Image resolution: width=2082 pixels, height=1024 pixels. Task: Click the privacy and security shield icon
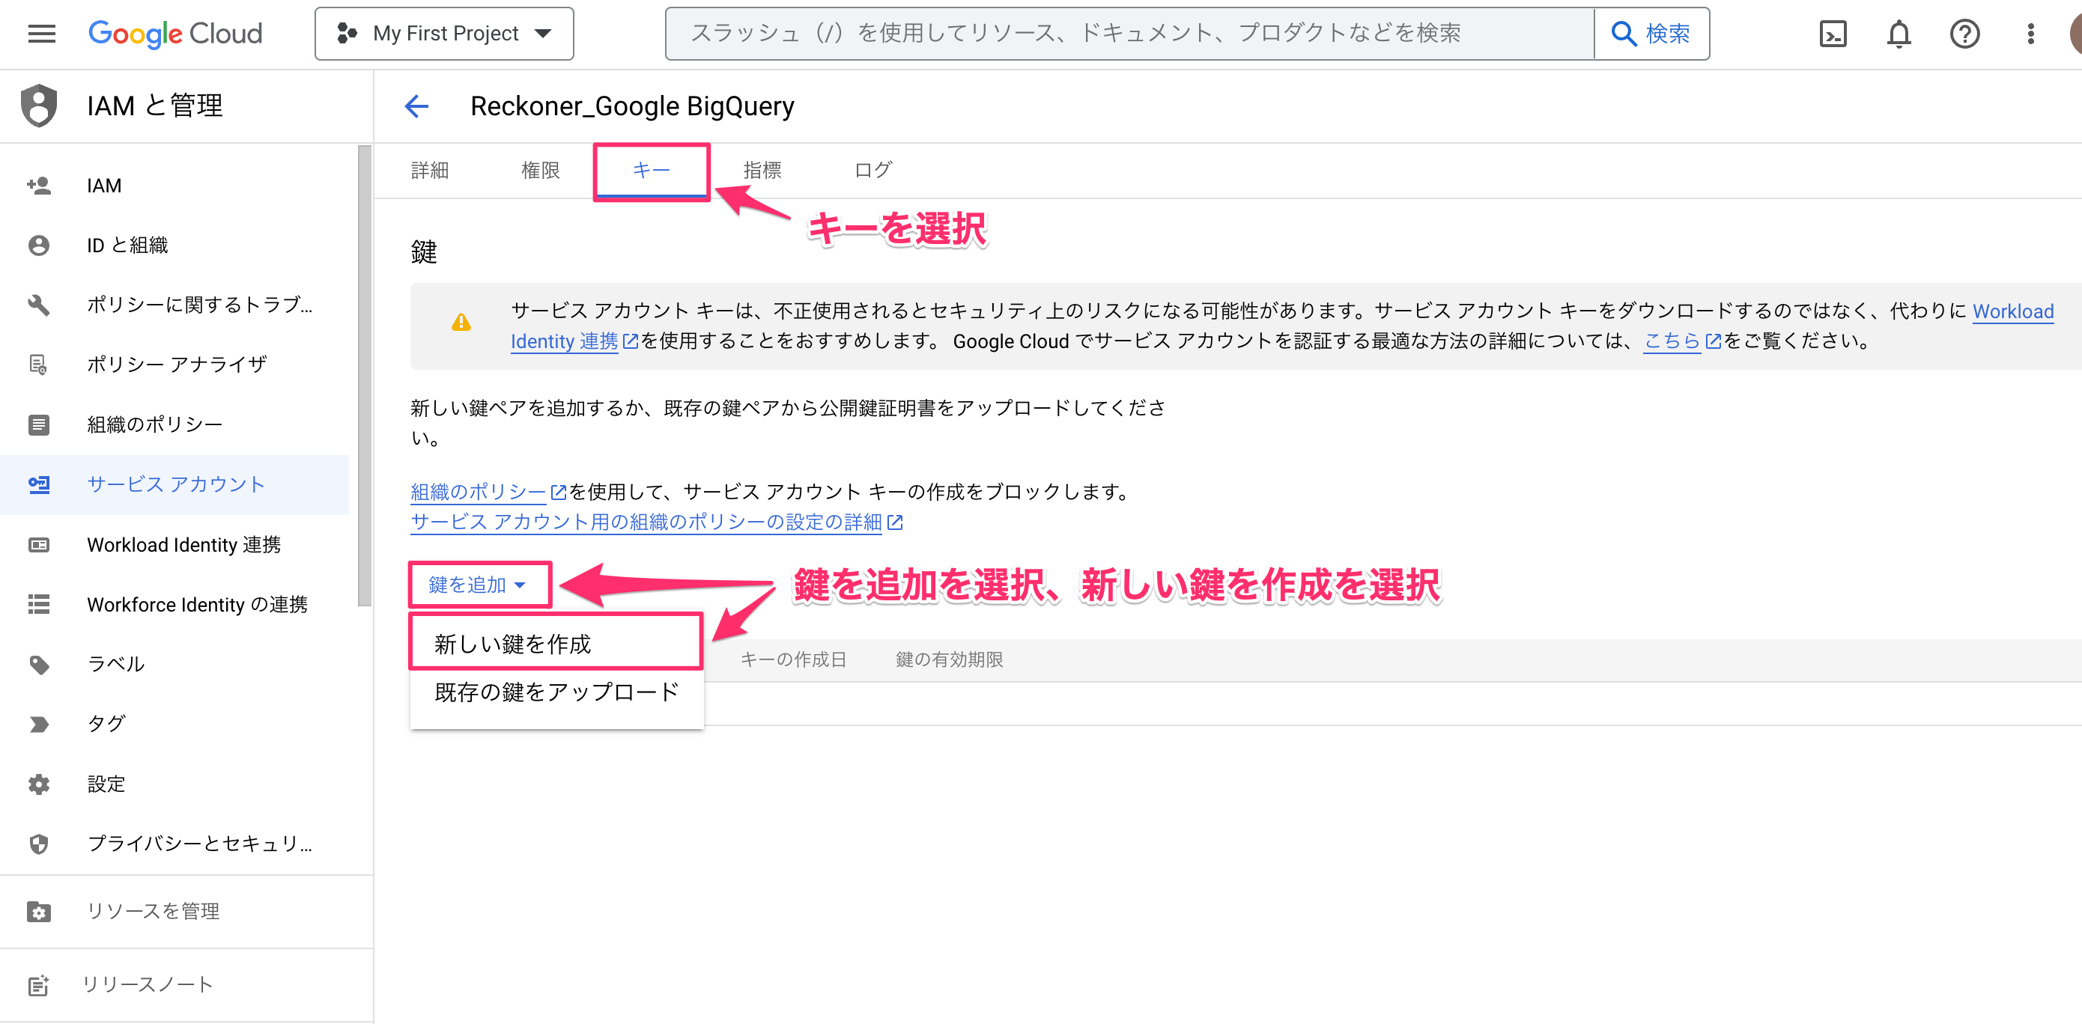[39, 844]
